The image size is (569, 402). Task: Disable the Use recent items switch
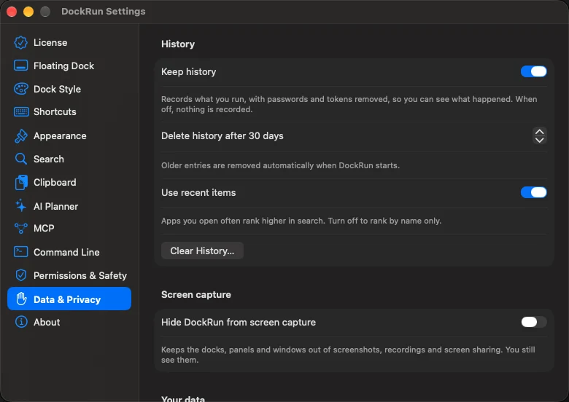click(x=533, y=192)
